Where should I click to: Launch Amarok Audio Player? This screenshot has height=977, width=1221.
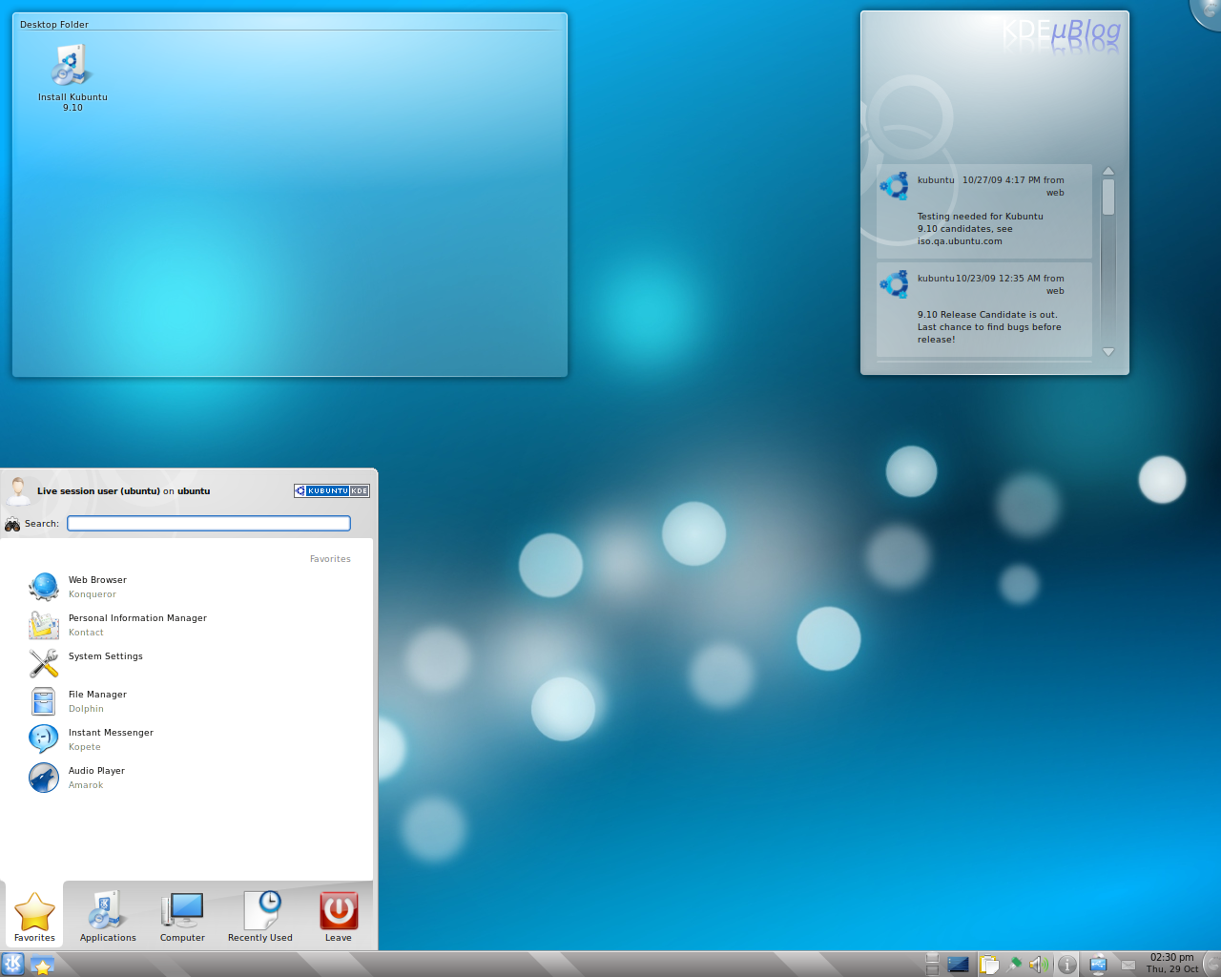tap(190, 778)
